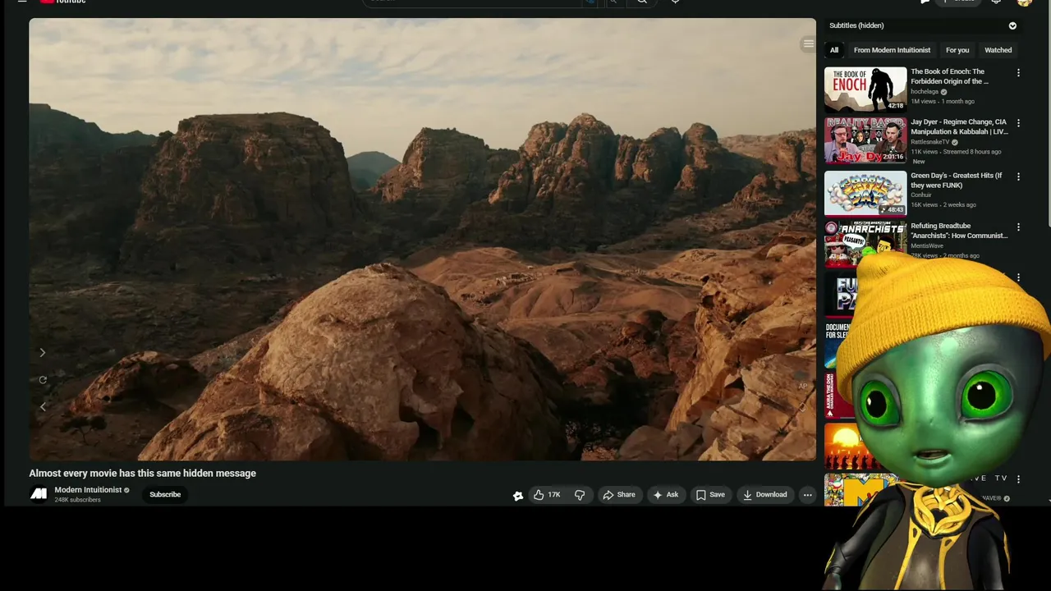The height and width of the screenshot is (591, 1051).
Task: Open Jay Dyer Regime Change video thumbnail
Action: [865, 140]
